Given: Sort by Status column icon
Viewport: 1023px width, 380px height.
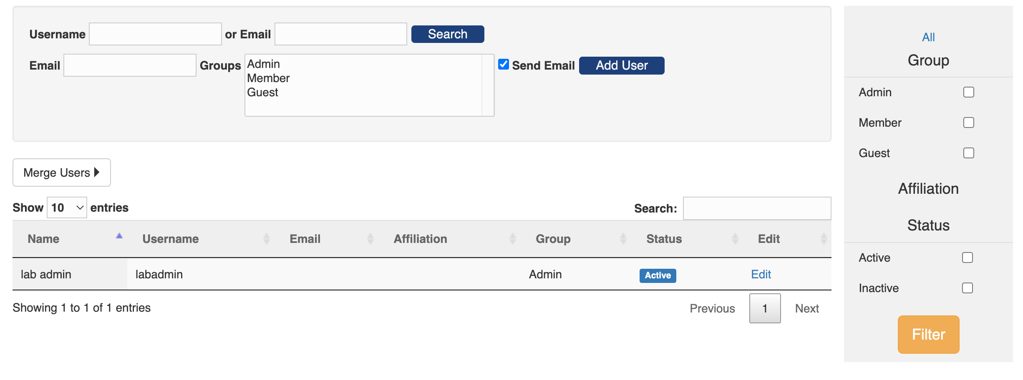Looking at the screenshot, I should 735,239.
